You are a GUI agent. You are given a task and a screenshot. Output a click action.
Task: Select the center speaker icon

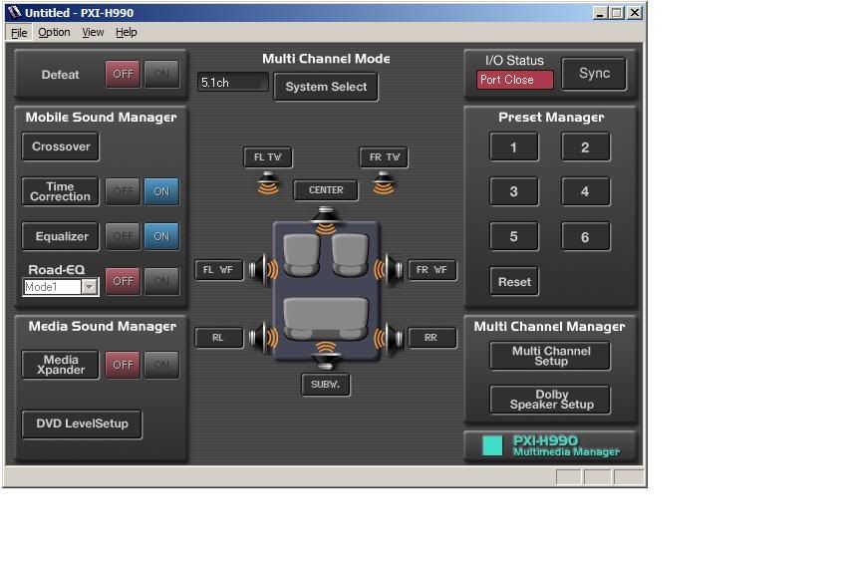pyautogui.click(x=326, y=220)
